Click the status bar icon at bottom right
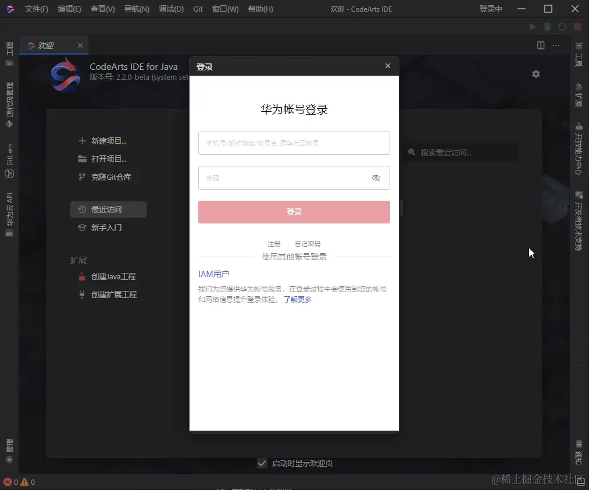 580,481
